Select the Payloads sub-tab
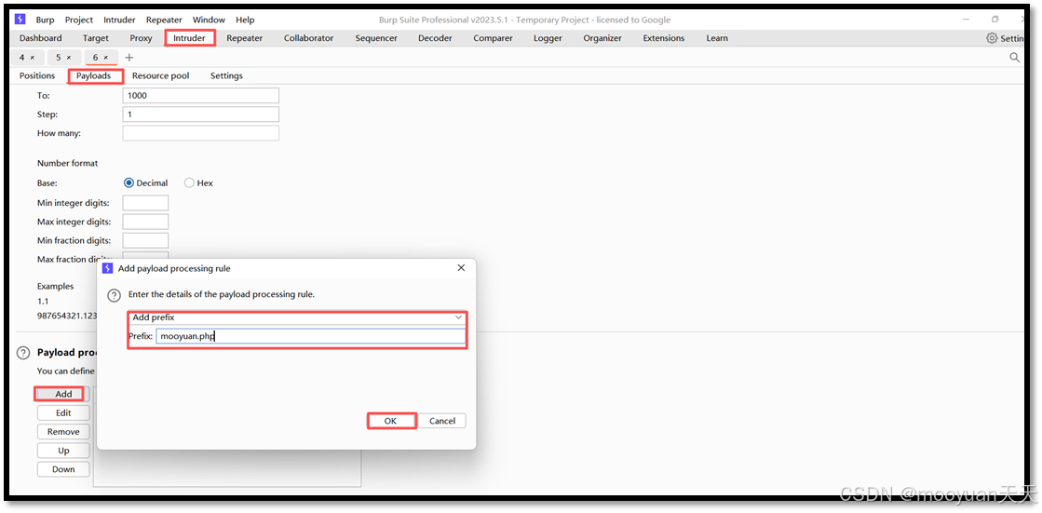This screenshot has width=1042, height=513. coord(94,75)
